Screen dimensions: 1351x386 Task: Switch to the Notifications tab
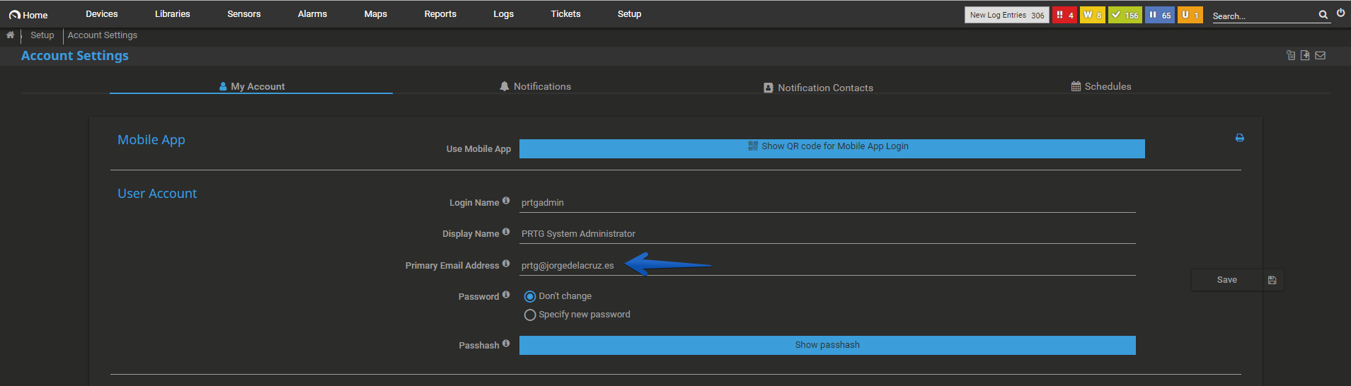click(x=535, y=86)
